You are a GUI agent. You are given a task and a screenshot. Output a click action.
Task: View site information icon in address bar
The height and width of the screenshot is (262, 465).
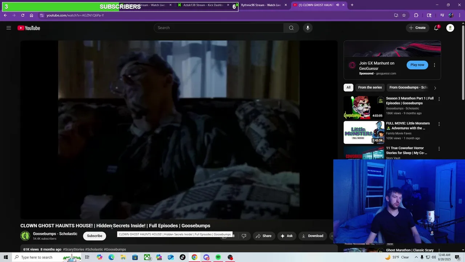(x=42, y=15)
